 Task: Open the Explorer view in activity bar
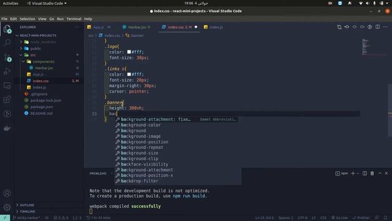(7, 29)
